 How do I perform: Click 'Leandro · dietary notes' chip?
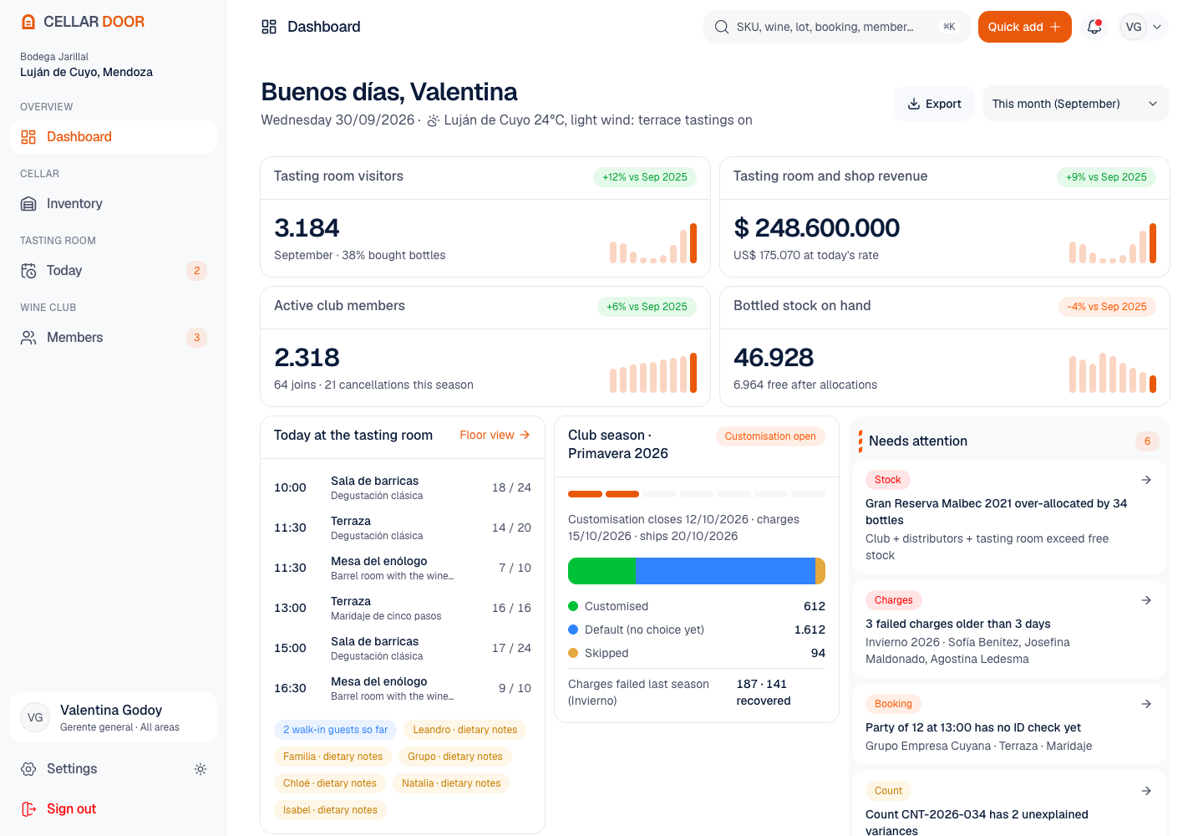tap(464, 730)
